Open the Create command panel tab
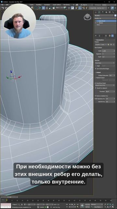Viewport: 117px width, 209px height. 96,12
